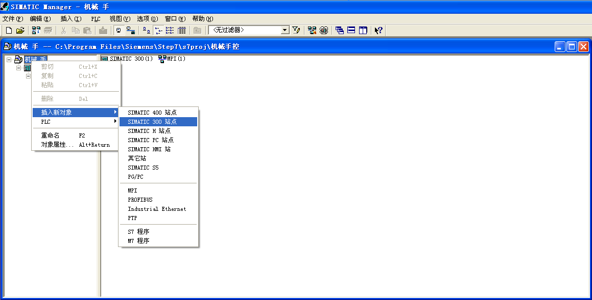Choose 重命名 from the context menu
The height and width of the screenshot is (300, 592).
(x=76, y=135)
